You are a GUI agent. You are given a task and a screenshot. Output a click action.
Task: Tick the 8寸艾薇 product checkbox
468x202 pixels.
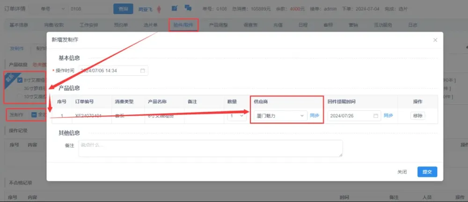click(x=20, y=80)
